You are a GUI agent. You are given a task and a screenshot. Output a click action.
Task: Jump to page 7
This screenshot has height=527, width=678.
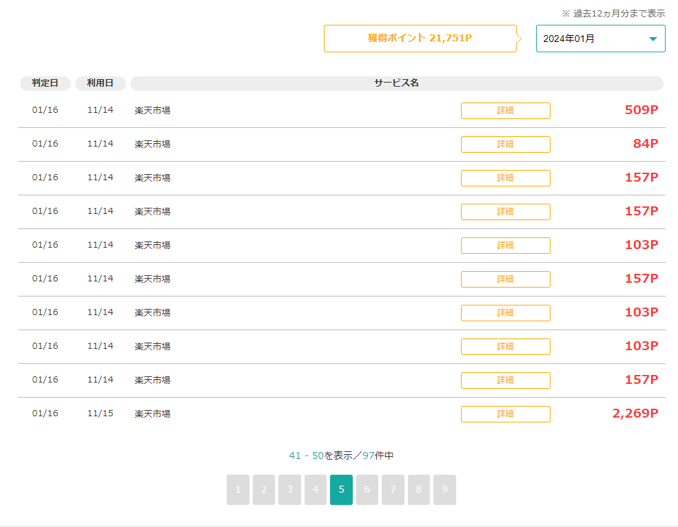393,490
